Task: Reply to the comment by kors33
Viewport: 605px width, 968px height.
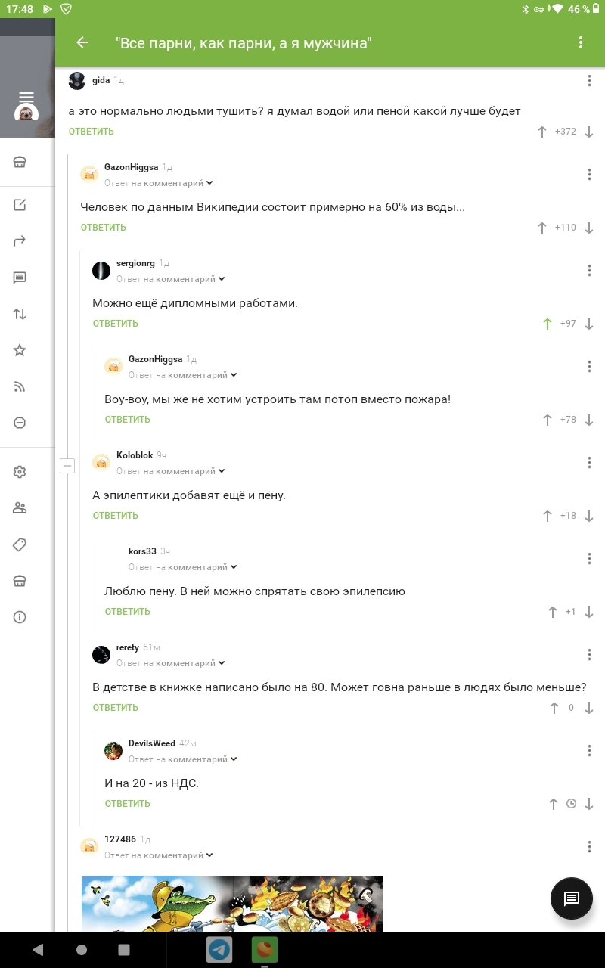Action: 127,612
